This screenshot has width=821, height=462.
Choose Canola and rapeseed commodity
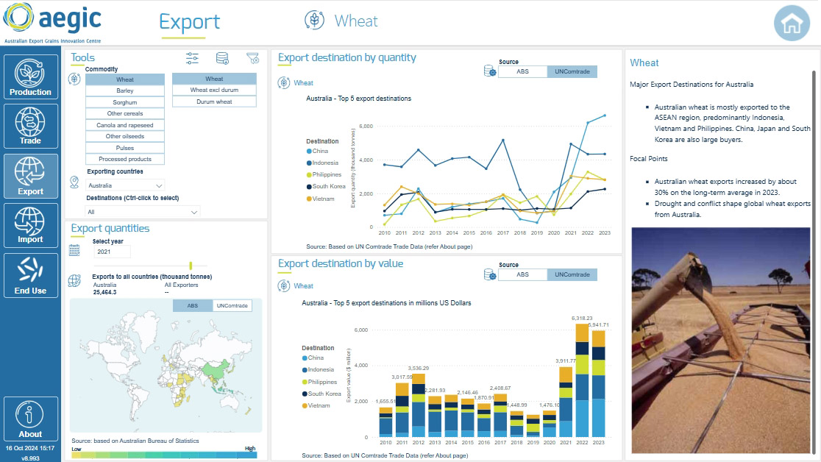[124, 125]
